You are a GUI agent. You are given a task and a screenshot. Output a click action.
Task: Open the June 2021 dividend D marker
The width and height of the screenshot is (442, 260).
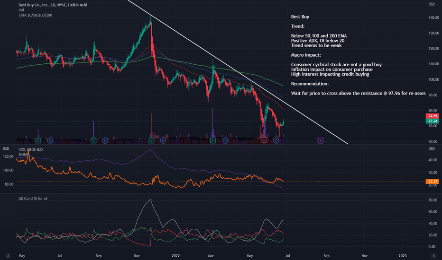point(50,140)
